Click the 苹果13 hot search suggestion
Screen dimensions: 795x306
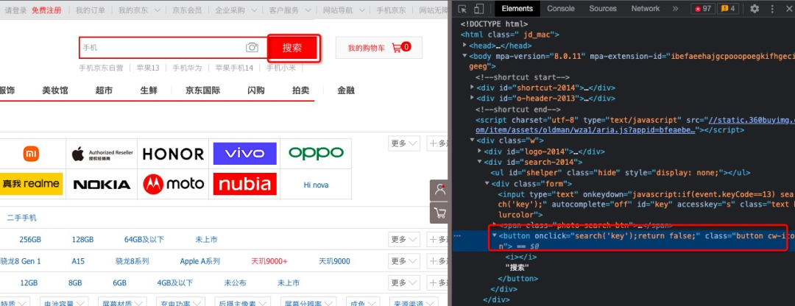click(148, 68)
